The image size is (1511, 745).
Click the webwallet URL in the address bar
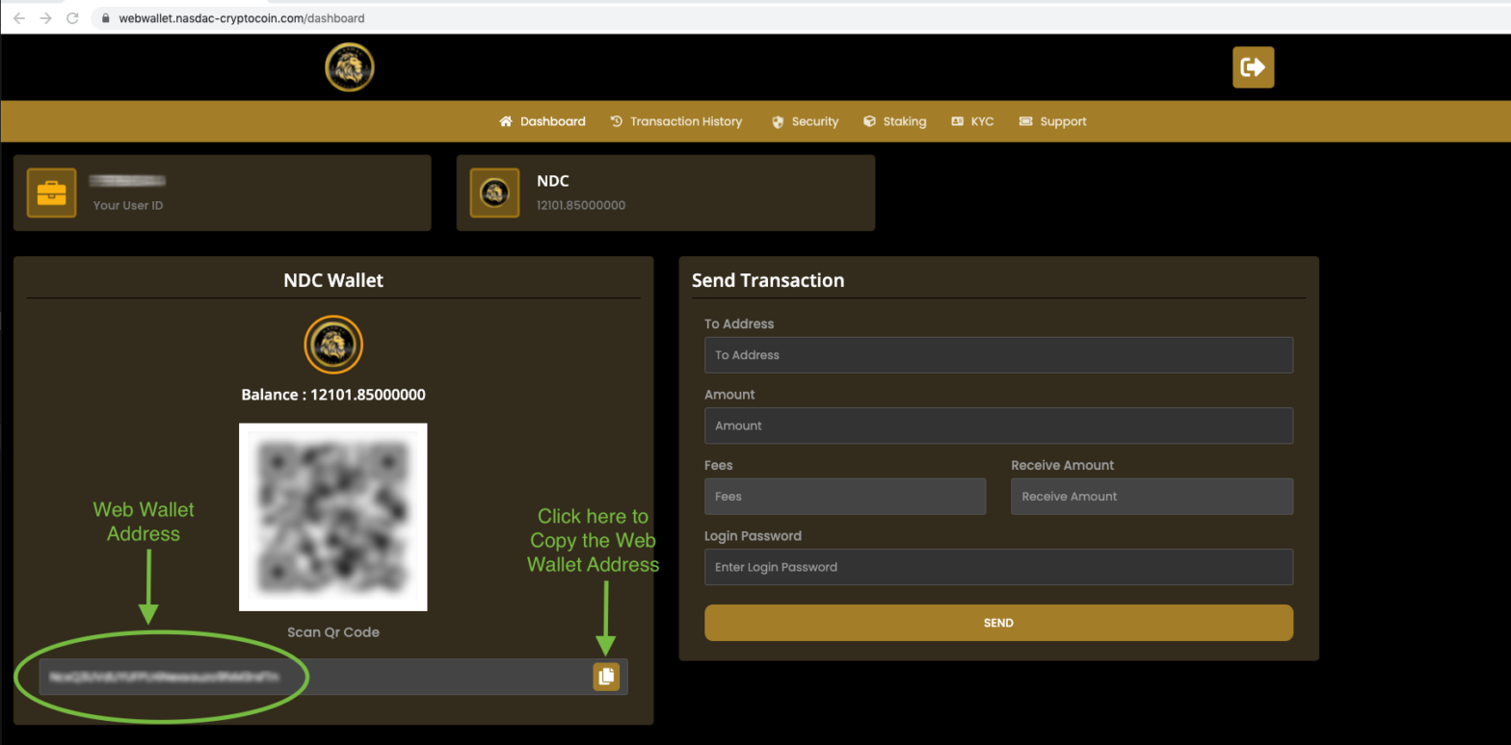[x=241, y=18]
